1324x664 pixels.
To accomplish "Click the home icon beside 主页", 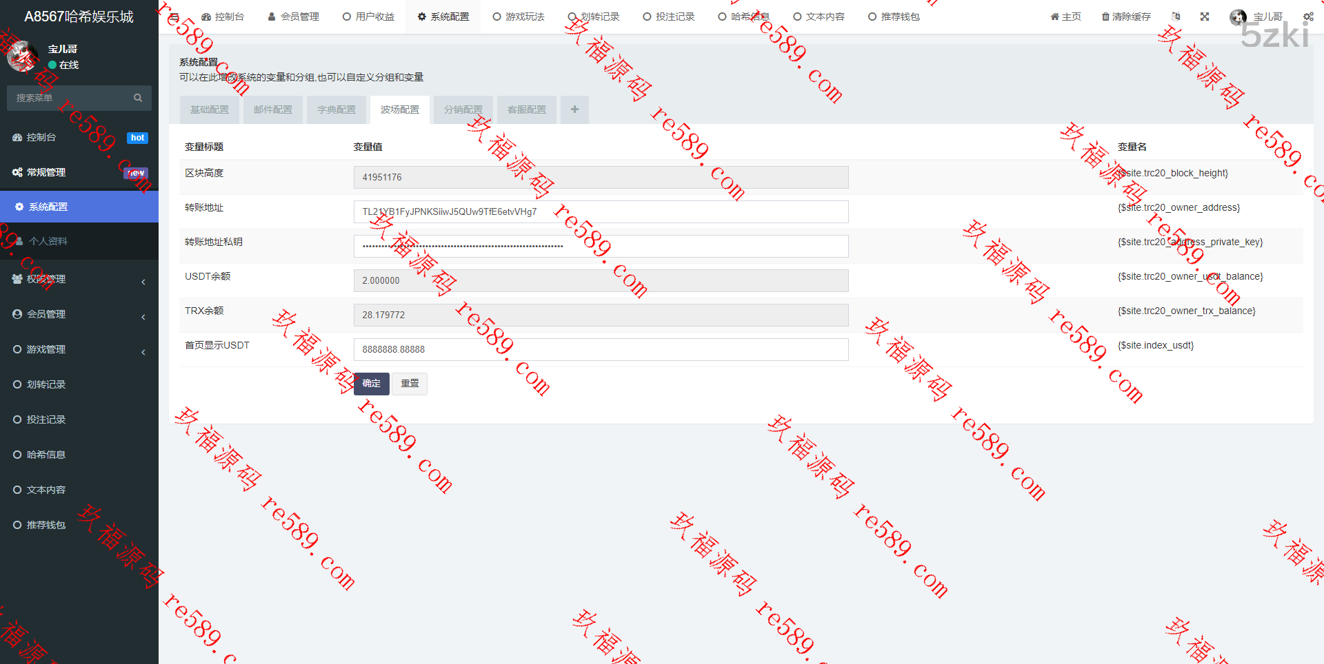I will coord(1054,17).
